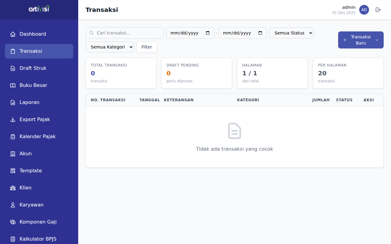Click the Kalender Pajak clipboard icon
This screenshot has width=391, height=244.
tap(13, 137)
